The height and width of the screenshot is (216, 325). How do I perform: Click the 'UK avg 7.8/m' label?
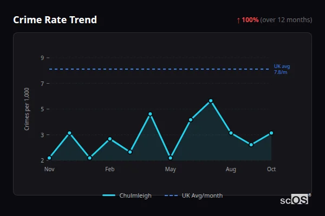pyautogui.click(x=282, y=69)
